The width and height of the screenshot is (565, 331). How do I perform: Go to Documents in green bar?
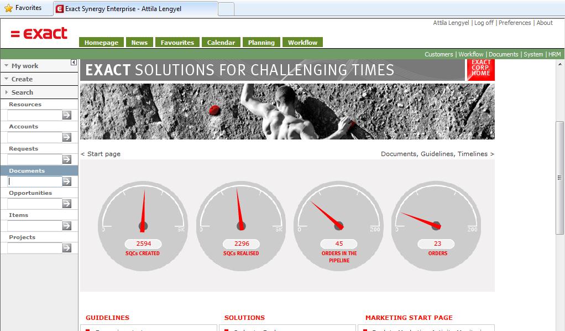tap(504, 54)
